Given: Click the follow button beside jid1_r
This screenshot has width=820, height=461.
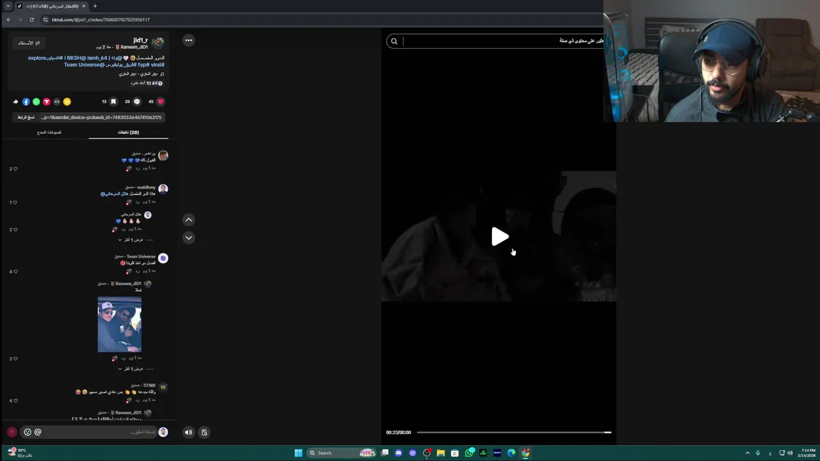Looking at the screenshot, I should [x=29, y=43].
